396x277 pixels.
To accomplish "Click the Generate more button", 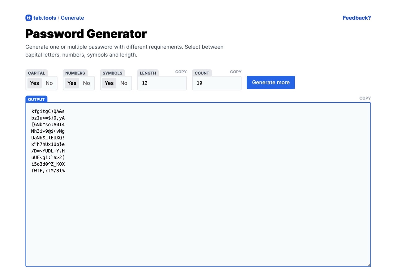I will tap(271, 83).
